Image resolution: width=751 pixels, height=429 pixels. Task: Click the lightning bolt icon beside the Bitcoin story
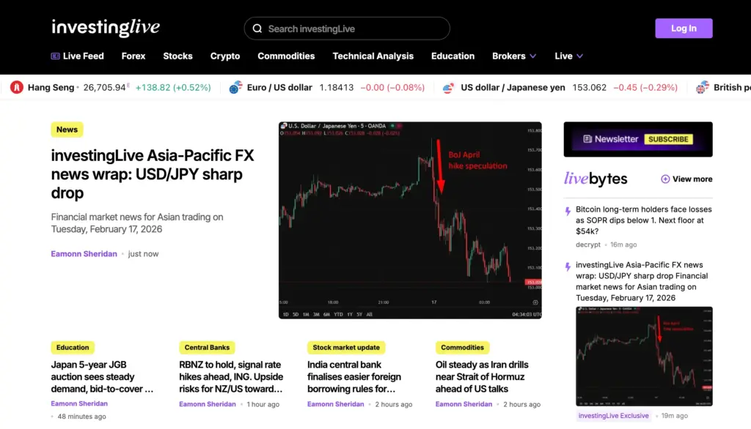tap(567, 212)
